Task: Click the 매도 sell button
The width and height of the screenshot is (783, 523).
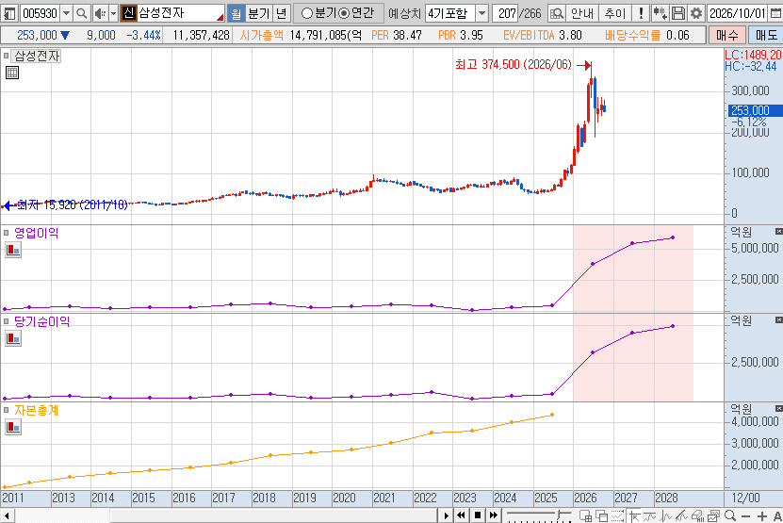Action: pyautogui.click(x=766, y=35)
